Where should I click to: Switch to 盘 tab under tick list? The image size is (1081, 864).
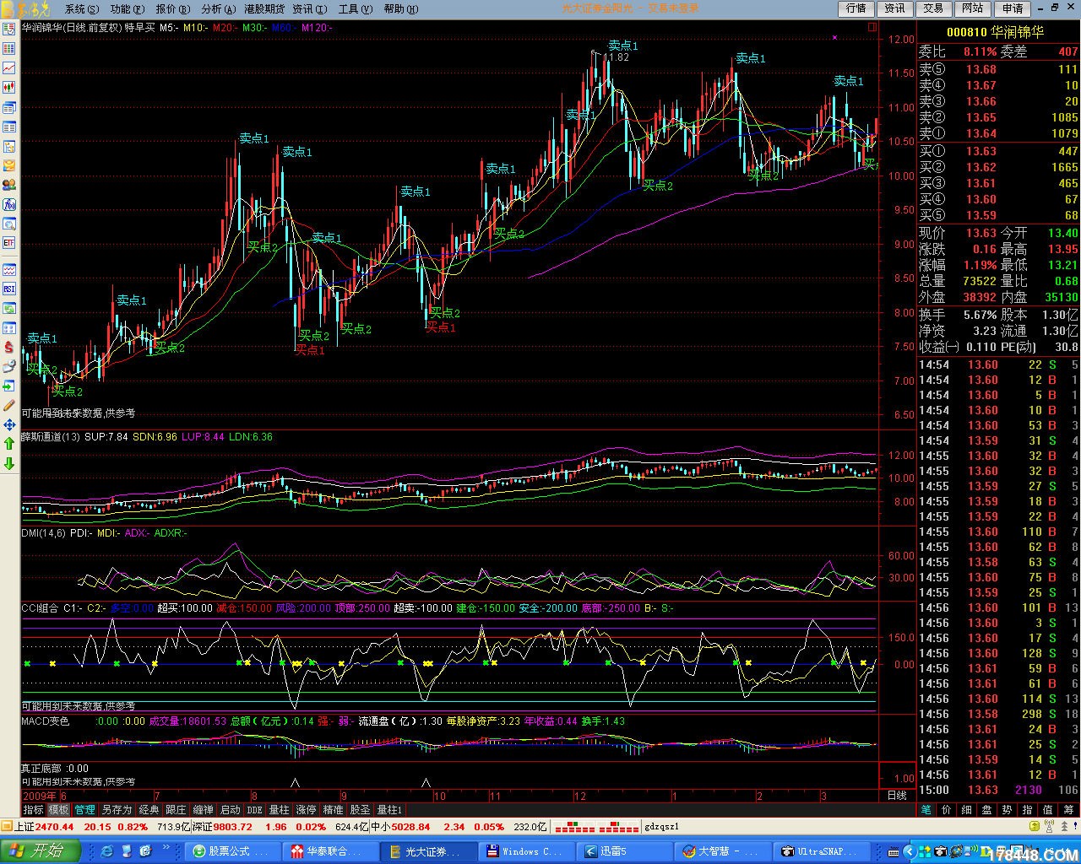[986, 809]
